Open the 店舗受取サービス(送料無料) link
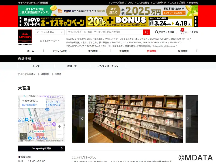This screenshot has width=216, height=162. (138, 46)
